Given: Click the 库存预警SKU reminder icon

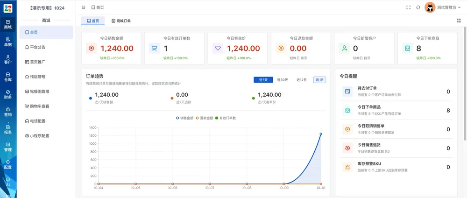Looking at the screenshot, I should [347, 167].
